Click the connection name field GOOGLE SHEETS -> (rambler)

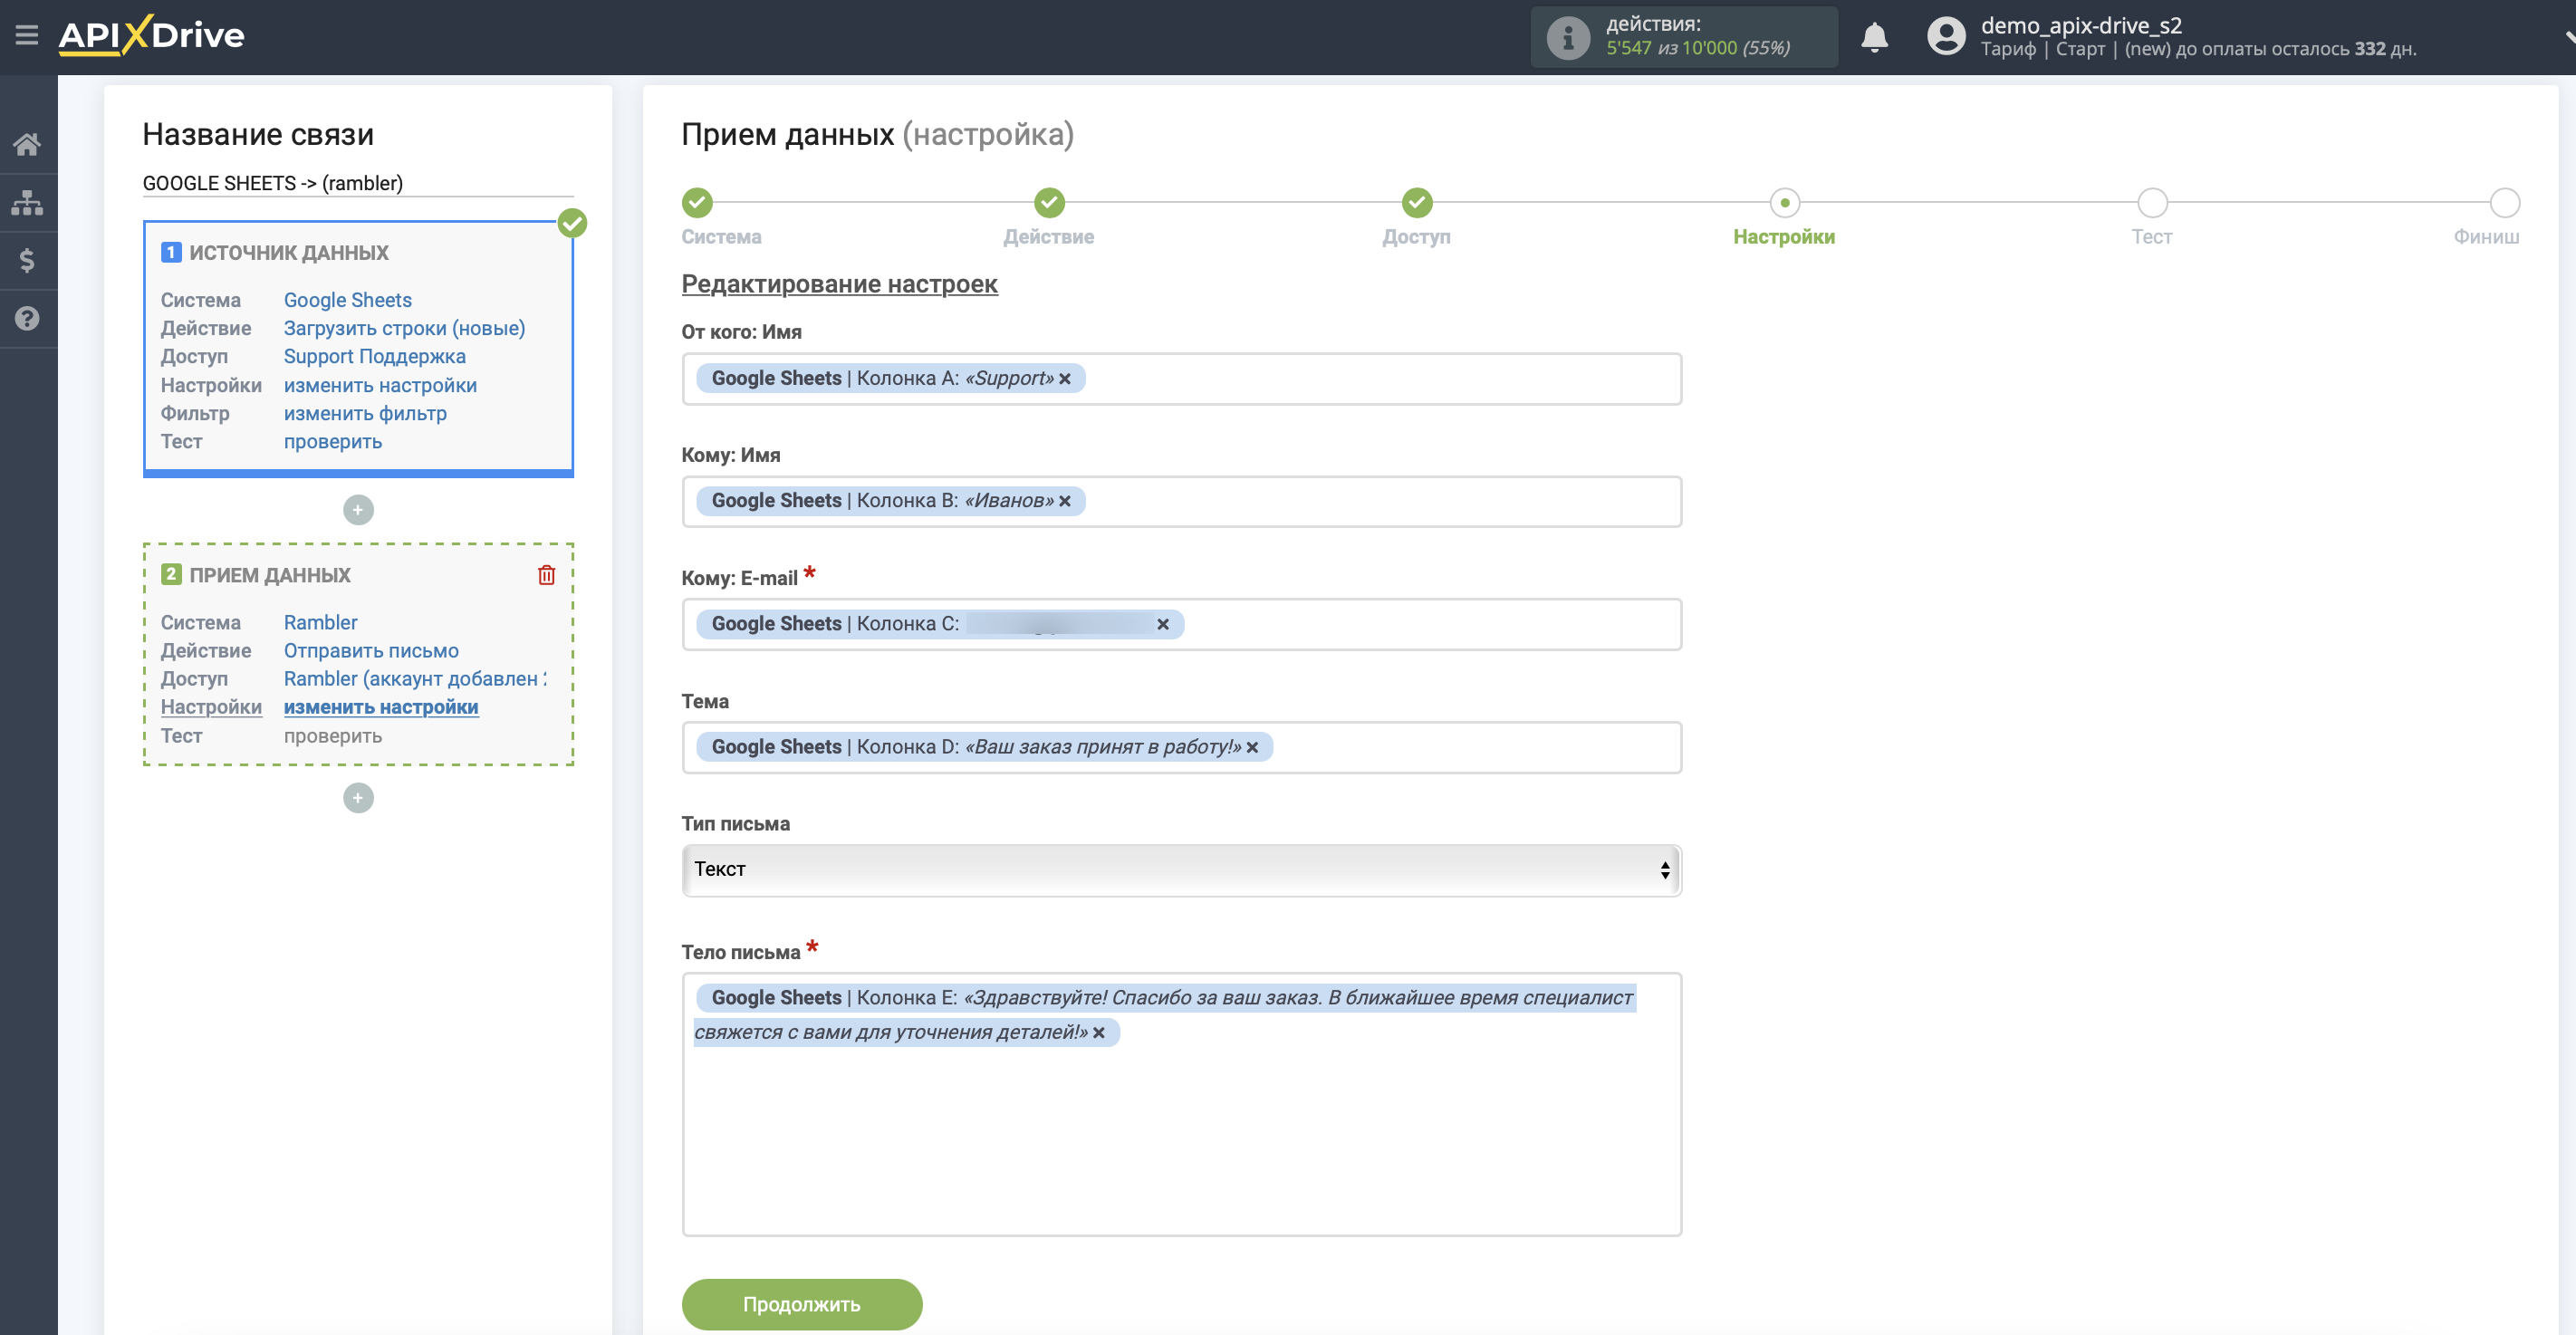[358, 183]
